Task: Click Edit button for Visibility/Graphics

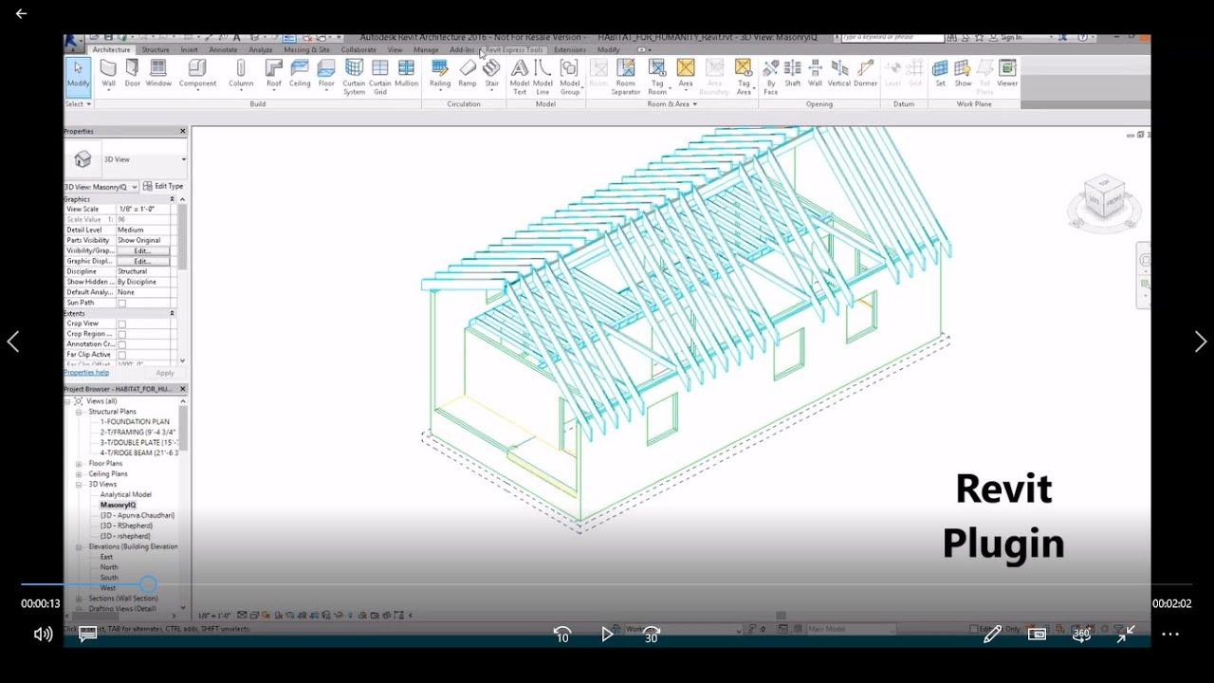Action: tap(142, 250)
